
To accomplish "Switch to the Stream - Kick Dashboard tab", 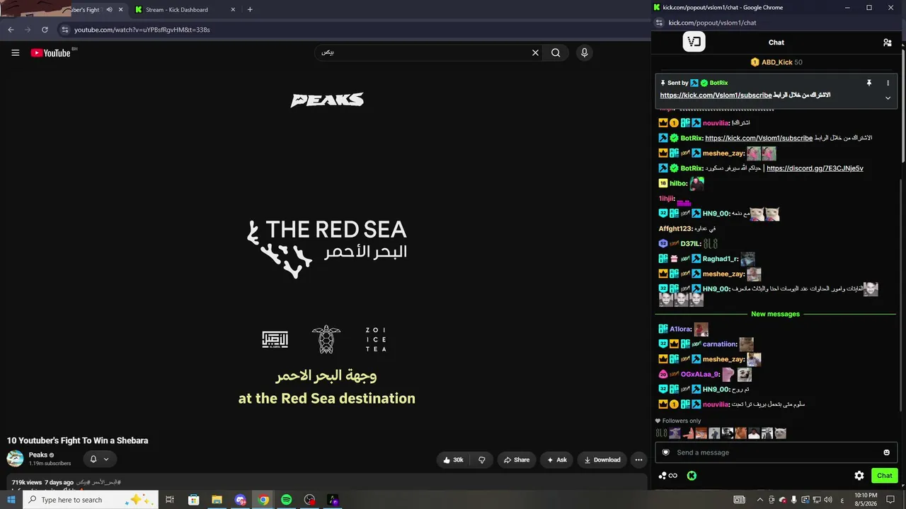I will pos(177,10).
